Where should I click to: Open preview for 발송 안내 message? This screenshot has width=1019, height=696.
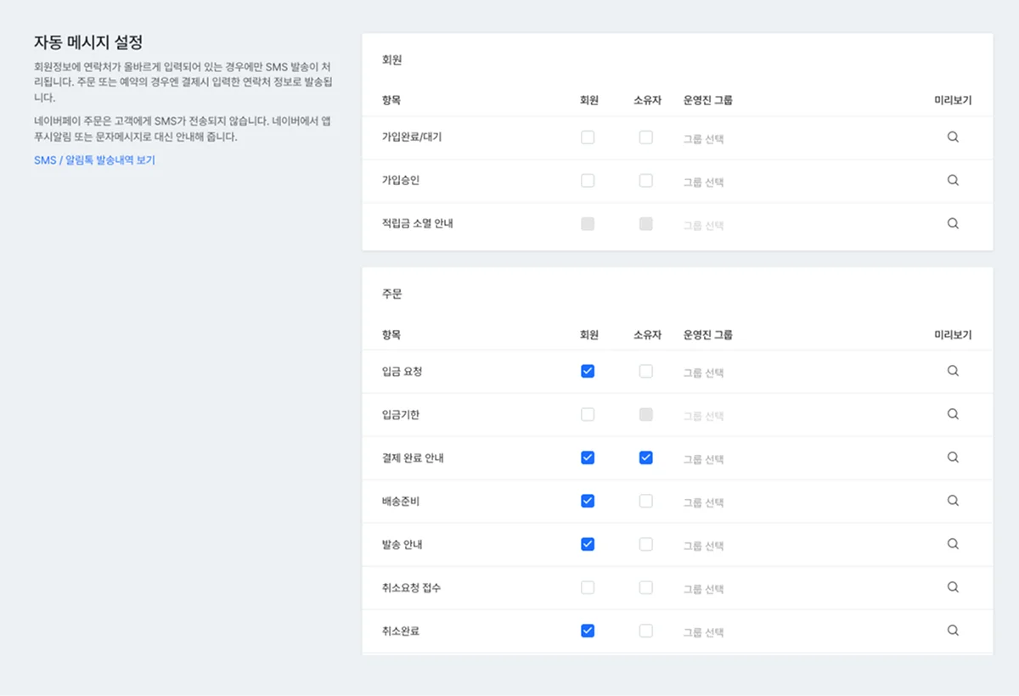coord(952,544)
